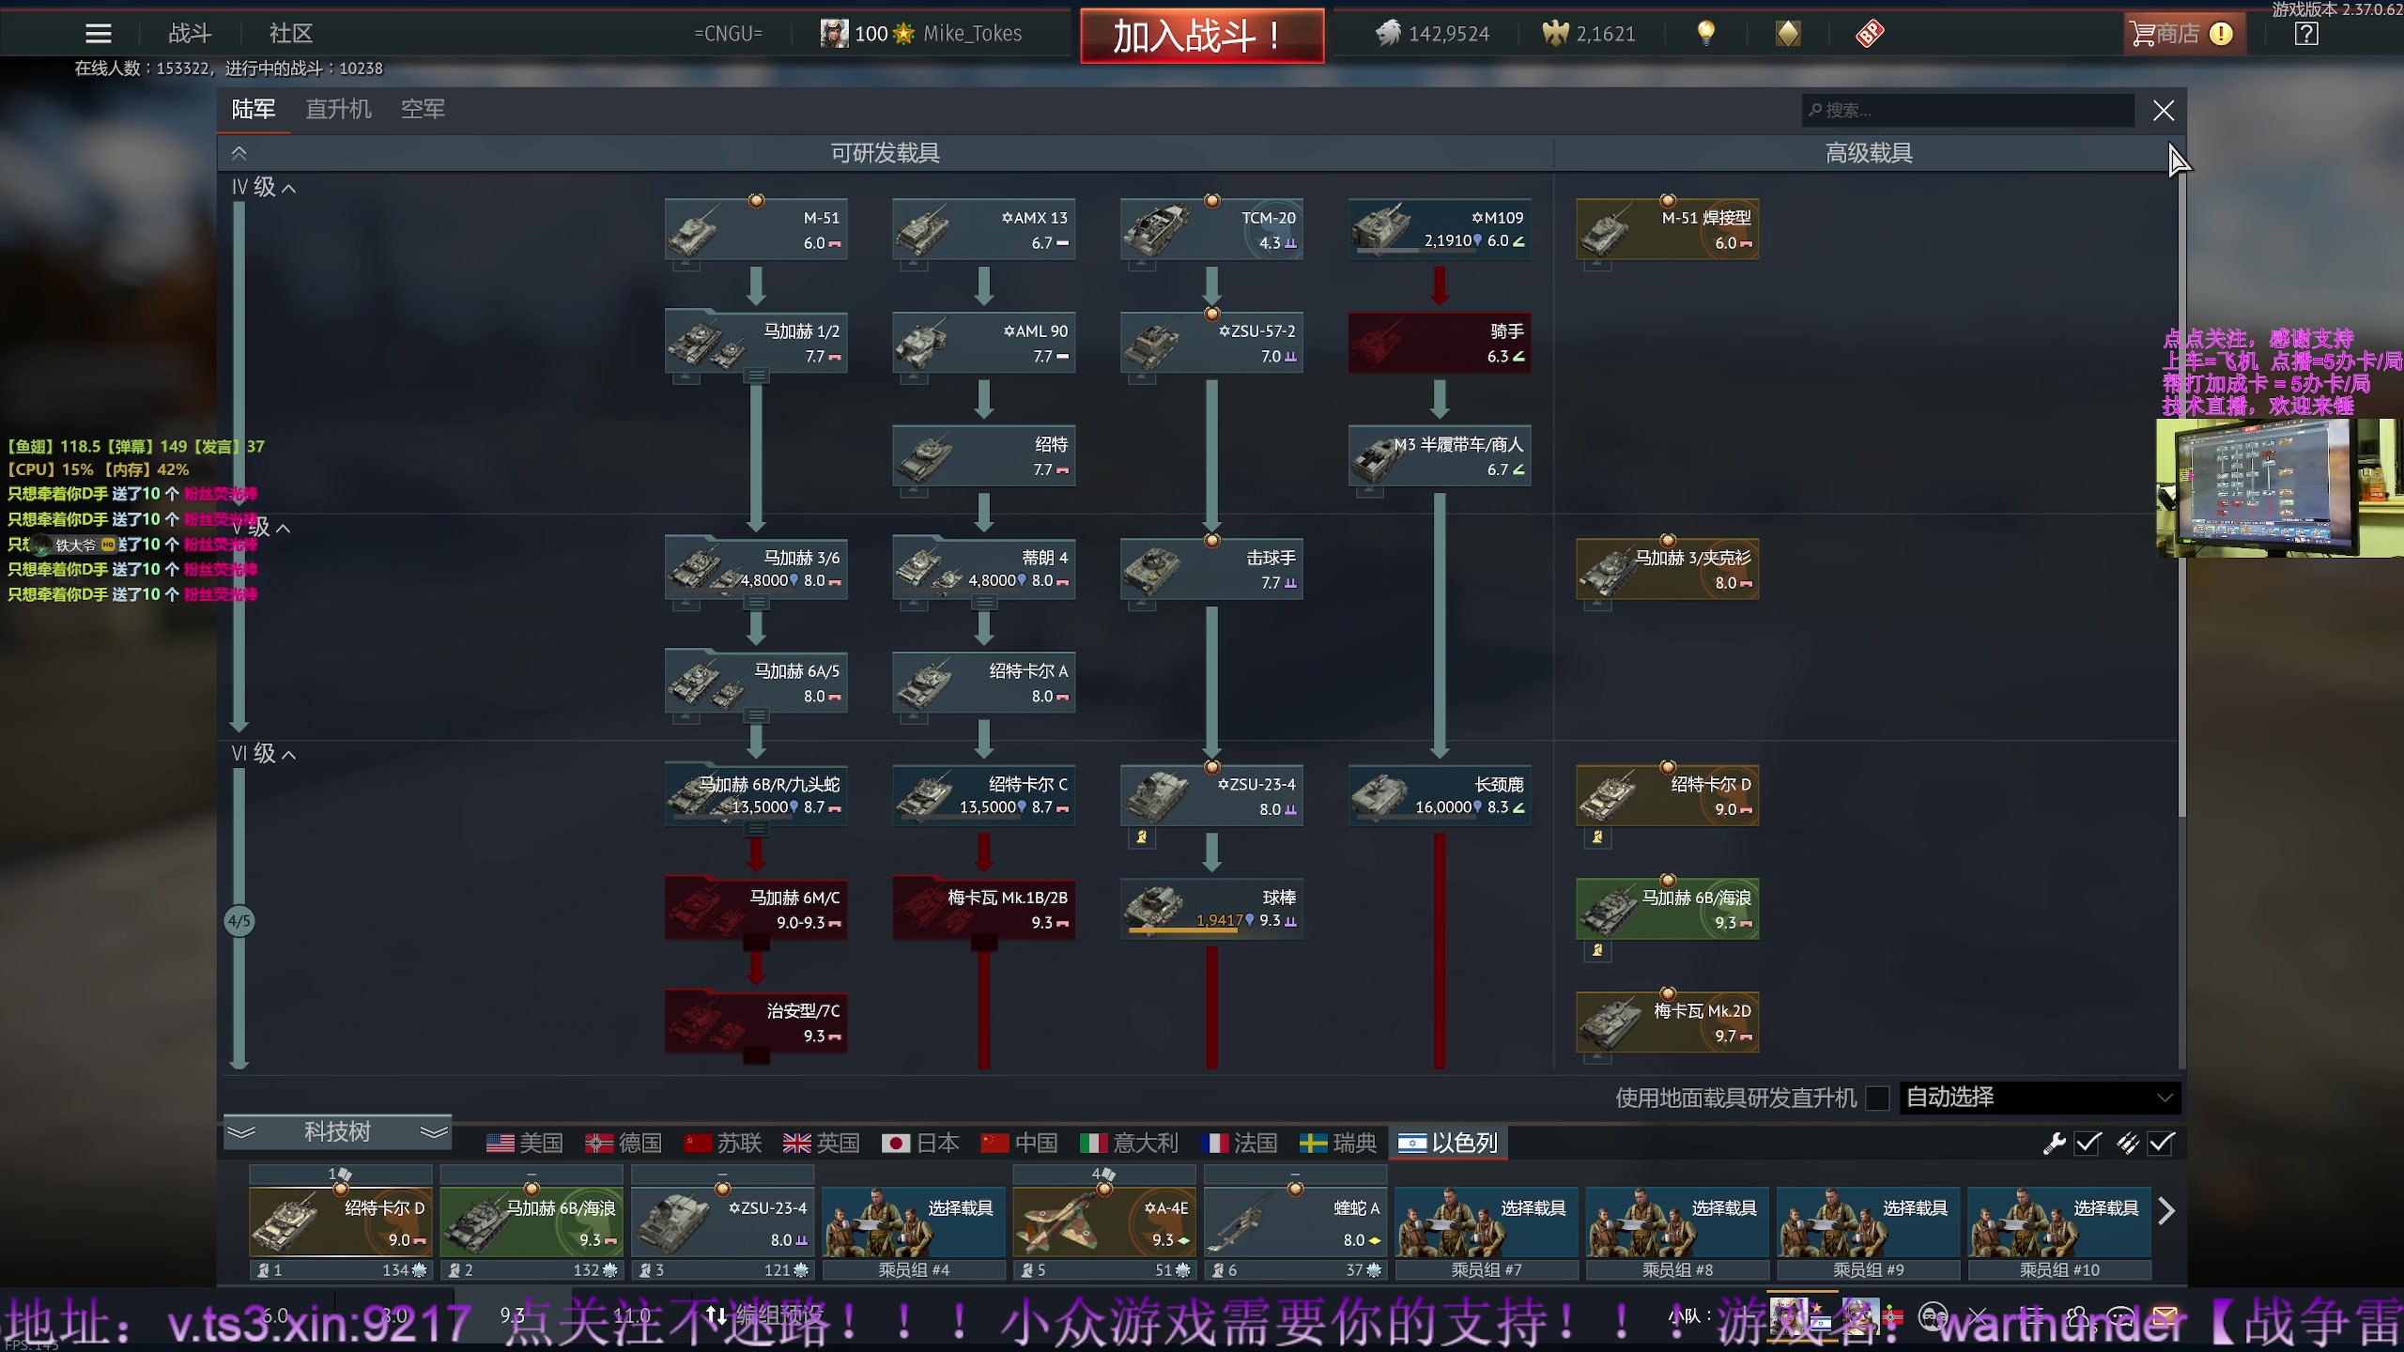
Task: Select the 陆军 tab
Action: (x=254, y=110)
